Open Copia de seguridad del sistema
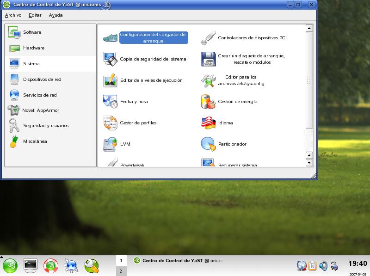The width and height of the screenshot is (370, 276). point(153,59)
